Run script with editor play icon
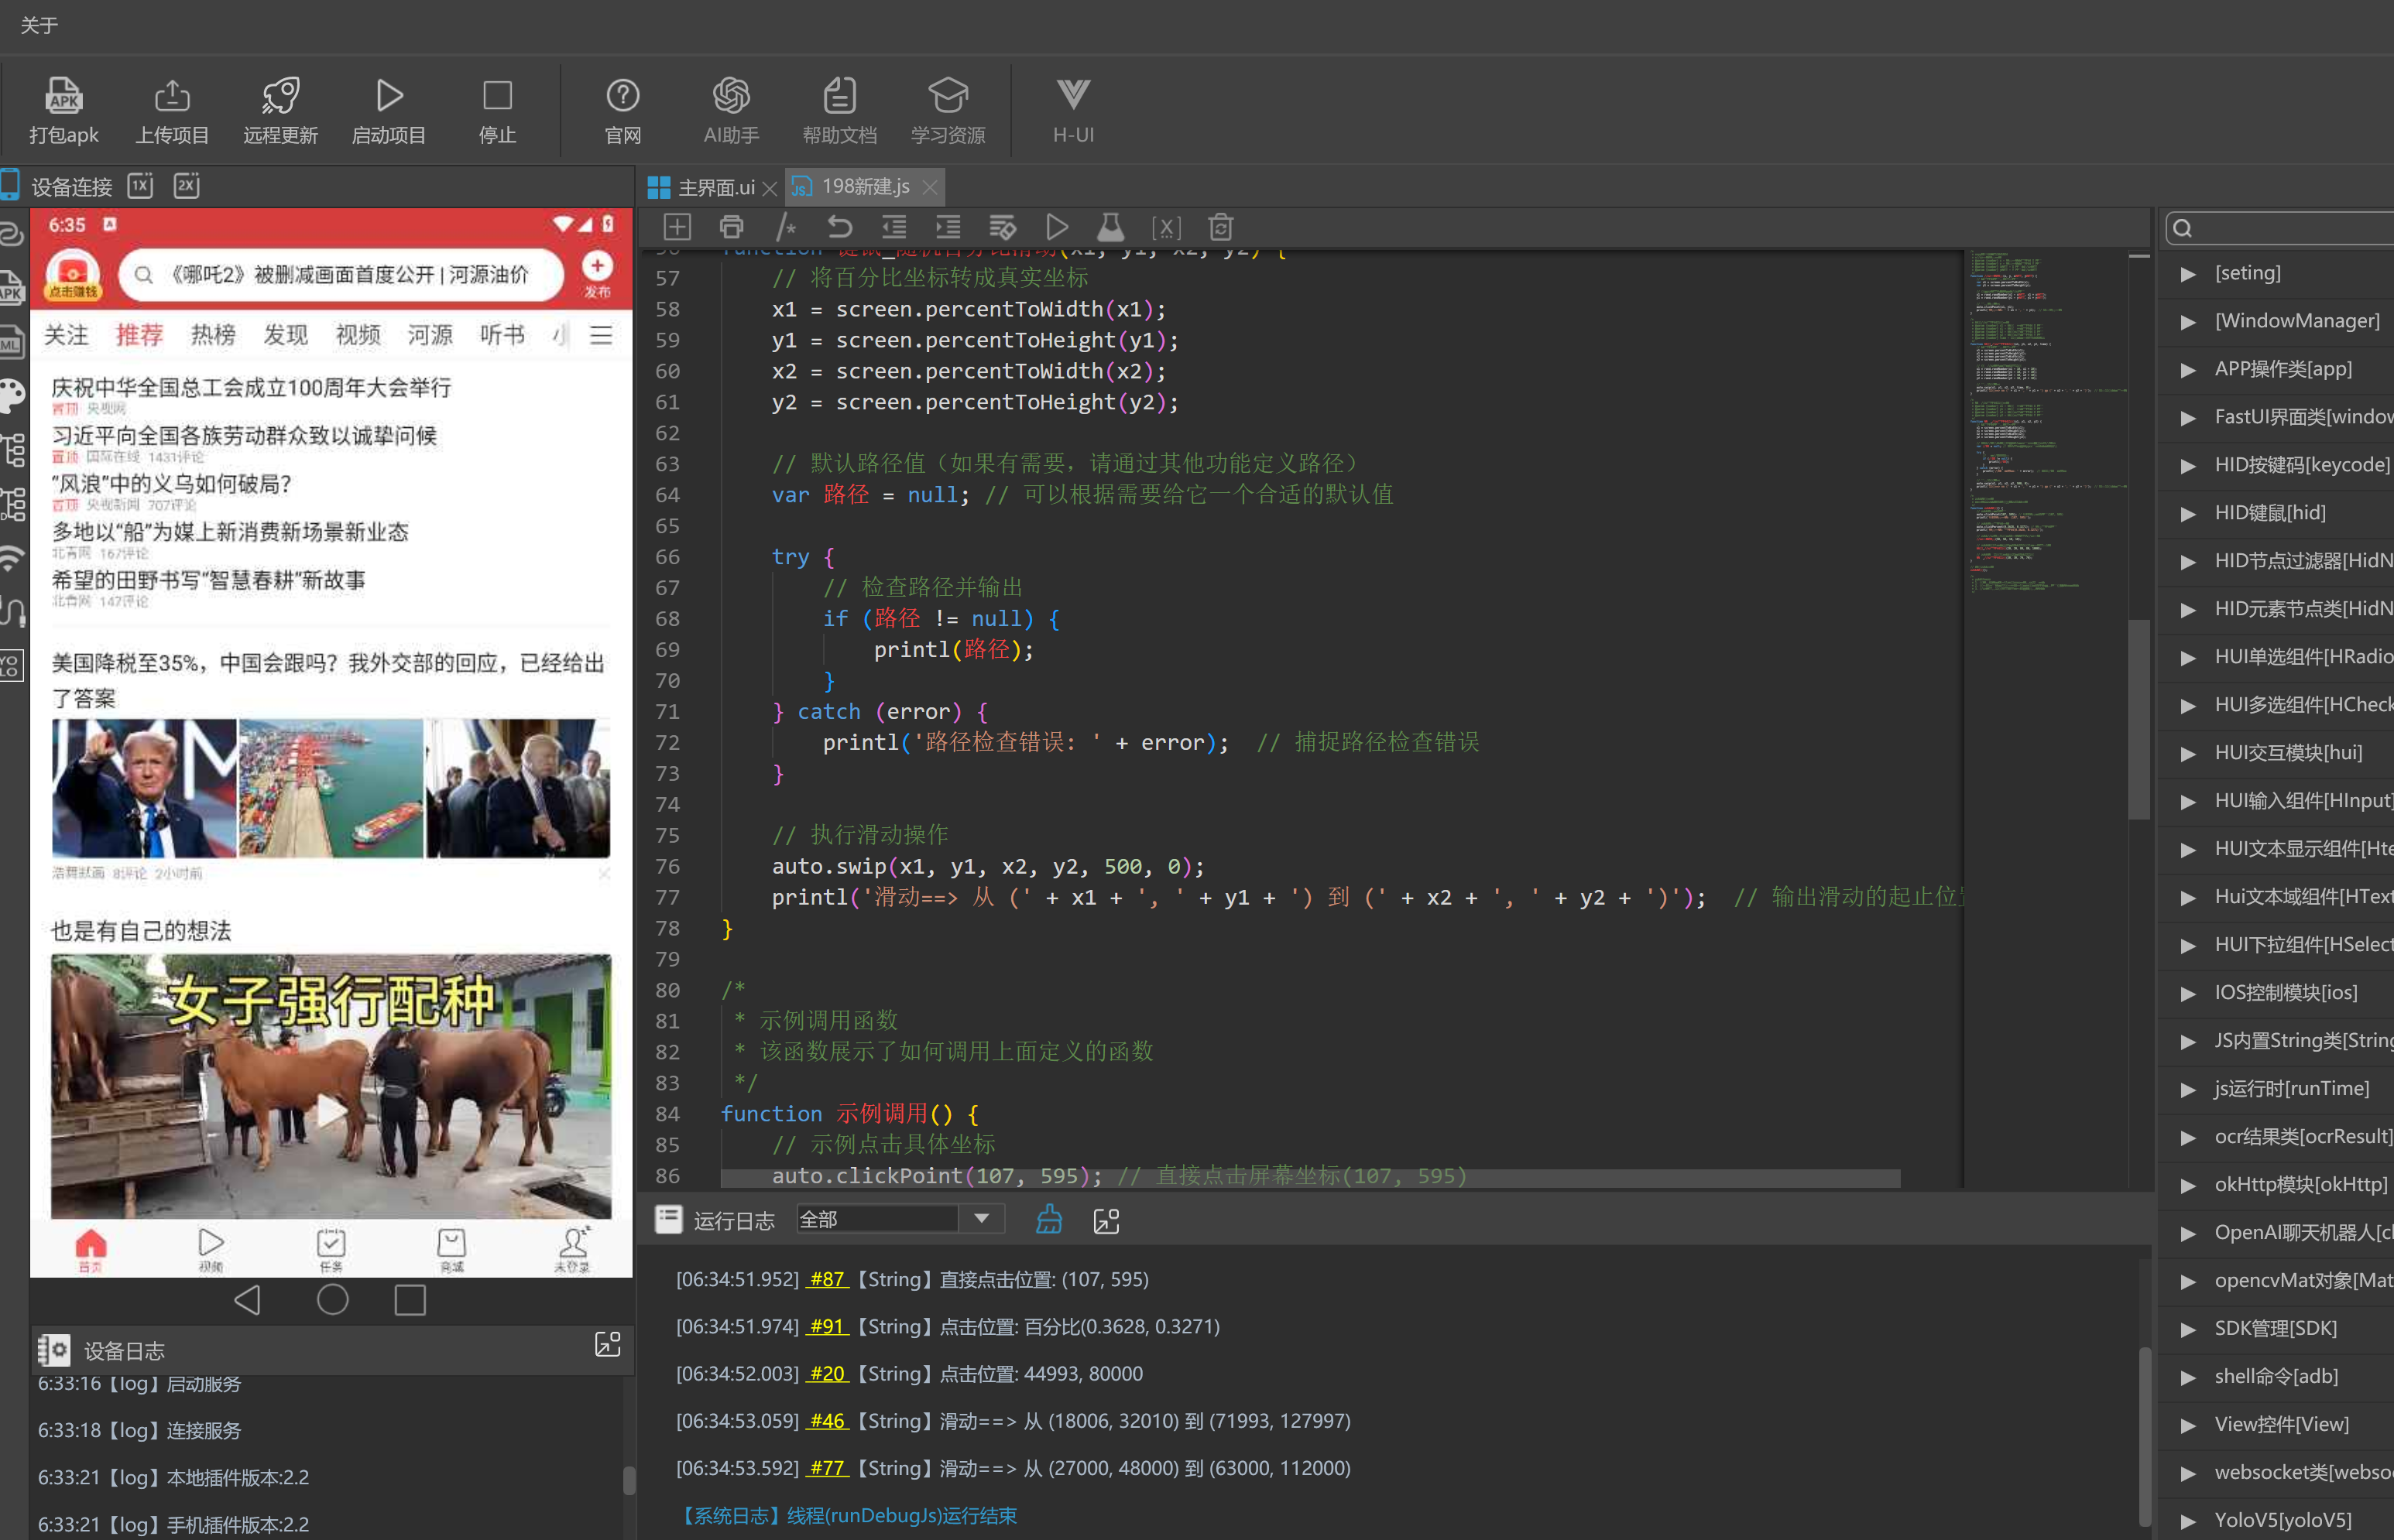This screenshot has height=1540, width=2394. (1058, 227)
